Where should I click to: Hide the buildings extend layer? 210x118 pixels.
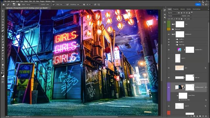(x=169, y=88)
